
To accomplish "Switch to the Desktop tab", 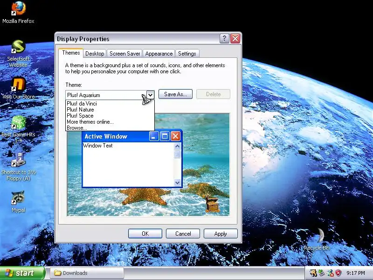I will click(95, 54).
